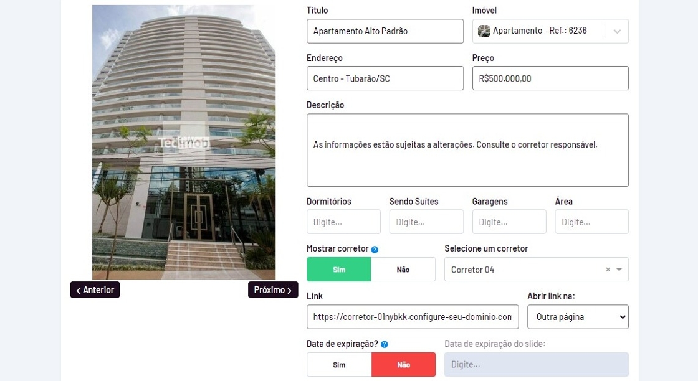Focus the Endereço text field
This screenshot has height=381, width=698.
pyautogui.click(x=385, y=78)
